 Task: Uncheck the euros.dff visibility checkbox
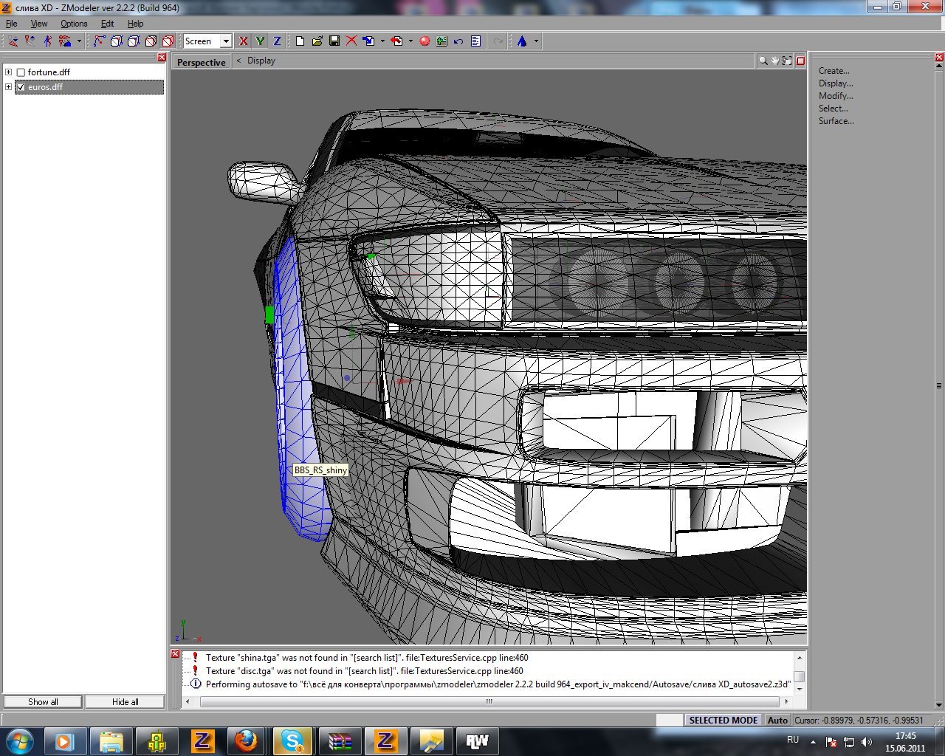tap(21, 87)
